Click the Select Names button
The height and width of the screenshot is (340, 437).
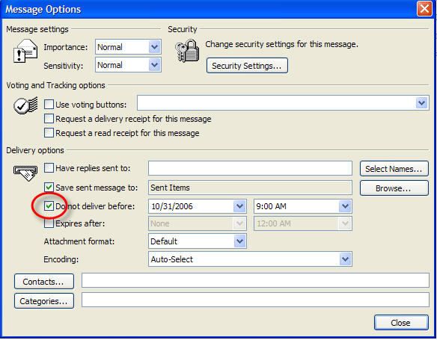tap(394, 169)
